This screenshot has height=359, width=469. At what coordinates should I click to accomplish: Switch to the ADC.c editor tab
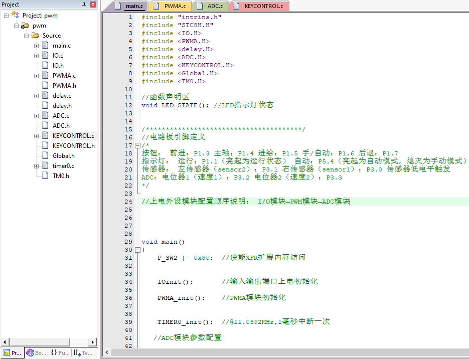[211, 6]
